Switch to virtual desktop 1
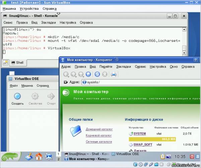This screenshot has width=201, height=168. coord(58,154)
